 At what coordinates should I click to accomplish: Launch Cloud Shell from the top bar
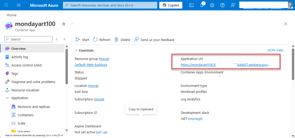[191, 5]
